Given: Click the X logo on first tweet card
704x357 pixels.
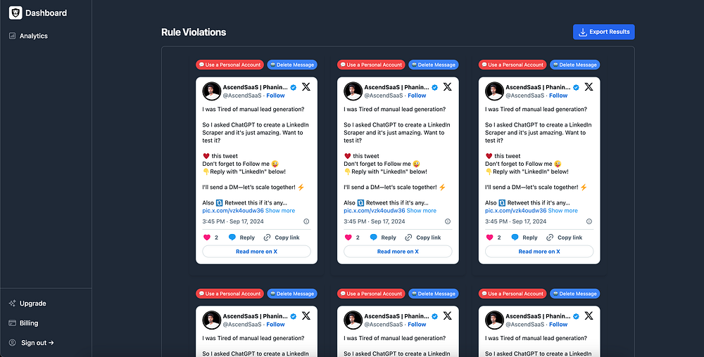Looking at the screenshot, I should click(x=306, y=87).
